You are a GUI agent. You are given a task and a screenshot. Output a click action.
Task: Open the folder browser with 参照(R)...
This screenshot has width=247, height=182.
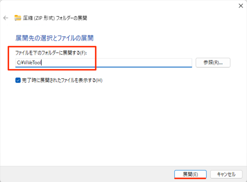pos(213,62)
